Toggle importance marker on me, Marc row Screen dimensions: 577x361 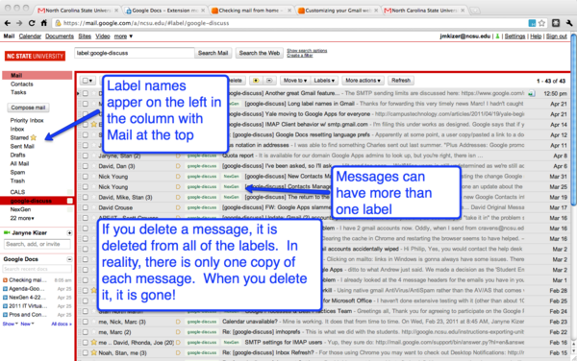178,332
